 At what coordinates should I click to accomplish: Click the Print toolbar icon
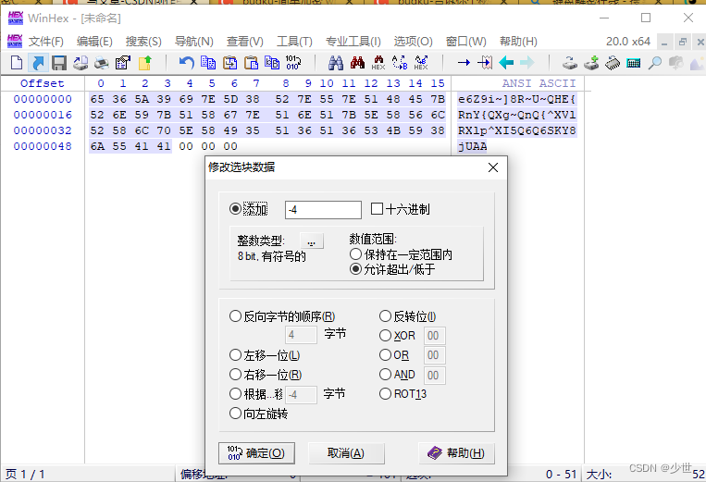point(102,63)
